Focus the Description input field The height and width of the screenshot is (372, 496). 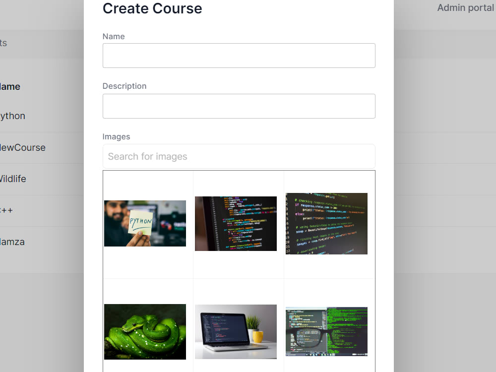point(239,106)
